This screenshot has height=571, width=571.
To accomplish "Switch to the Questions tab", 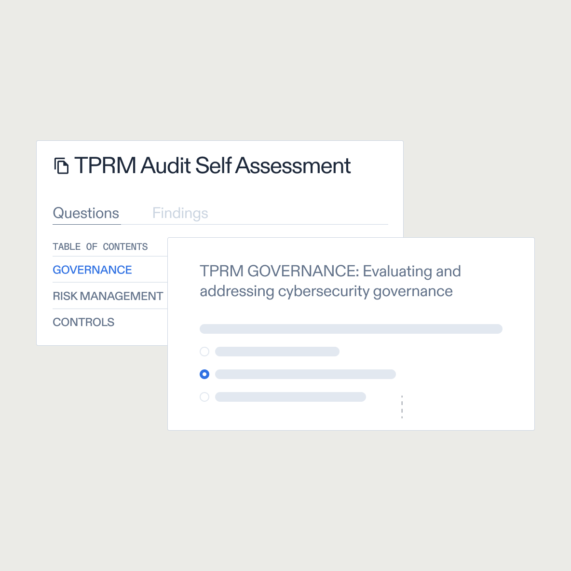I will tap(86, 213).
